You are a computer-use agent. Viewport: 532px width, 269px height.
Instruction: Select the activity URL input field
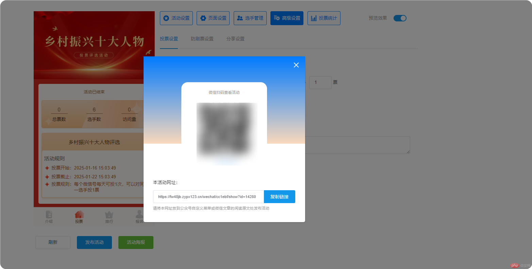click(209, 197)
